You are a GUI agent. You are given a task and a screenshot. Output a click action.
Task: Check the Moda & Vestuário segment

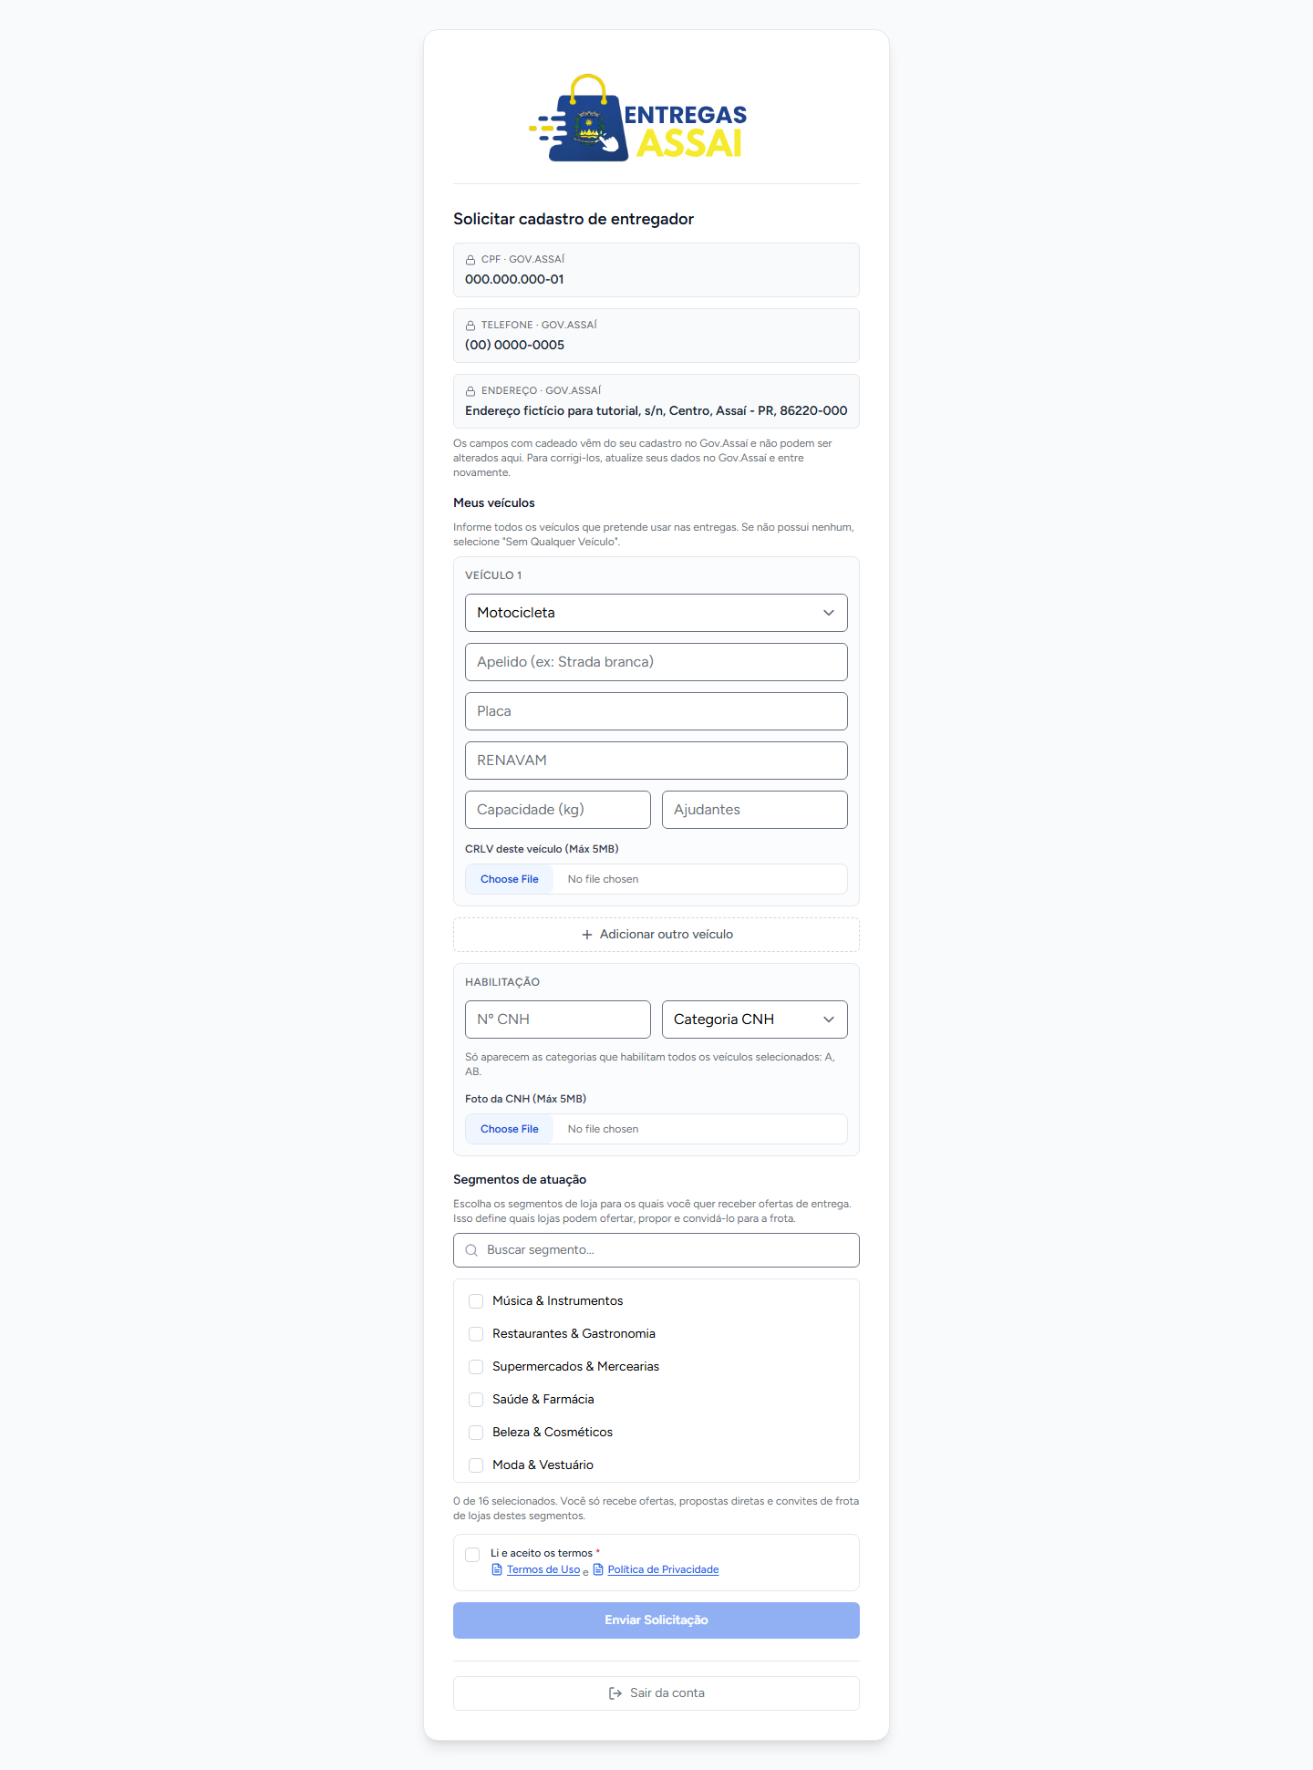(x=476, y=1465)
